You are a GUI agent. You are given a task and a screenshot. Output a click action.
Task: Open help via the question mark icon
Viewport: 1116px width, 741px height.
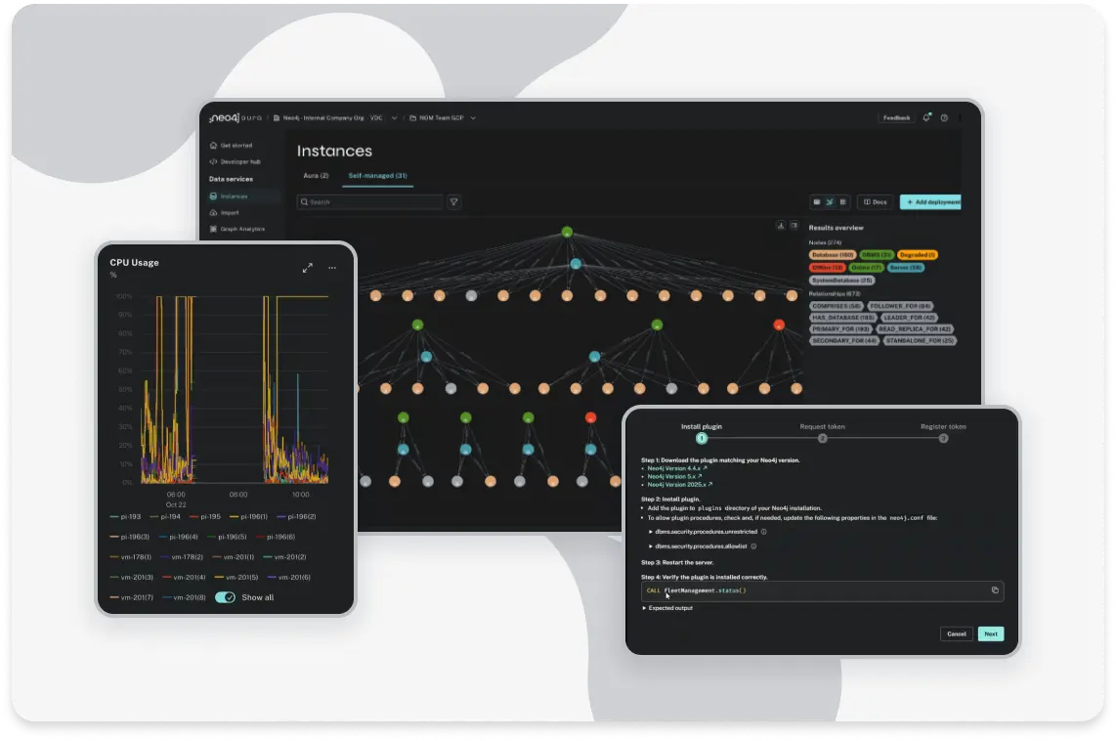point(944,118)
